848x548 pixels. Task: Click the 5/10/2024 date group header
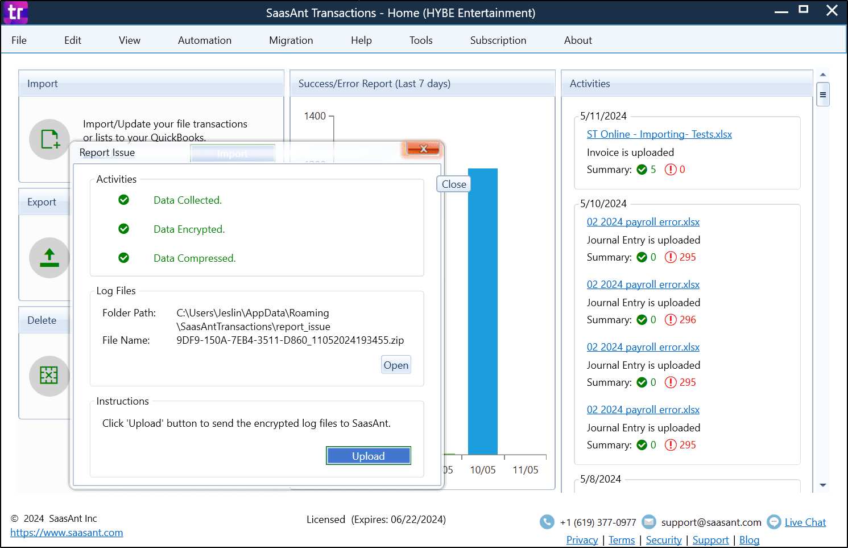603,204
